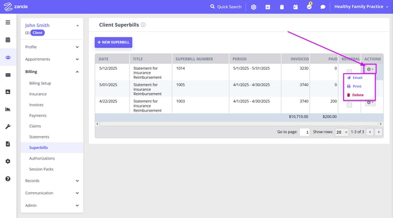Open Session Packs in the sidebar

(41, 169)
